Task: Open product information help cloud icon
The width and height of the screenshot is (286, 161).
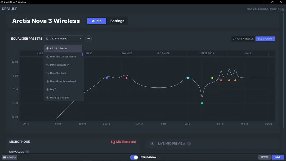Action: point(282,9)
